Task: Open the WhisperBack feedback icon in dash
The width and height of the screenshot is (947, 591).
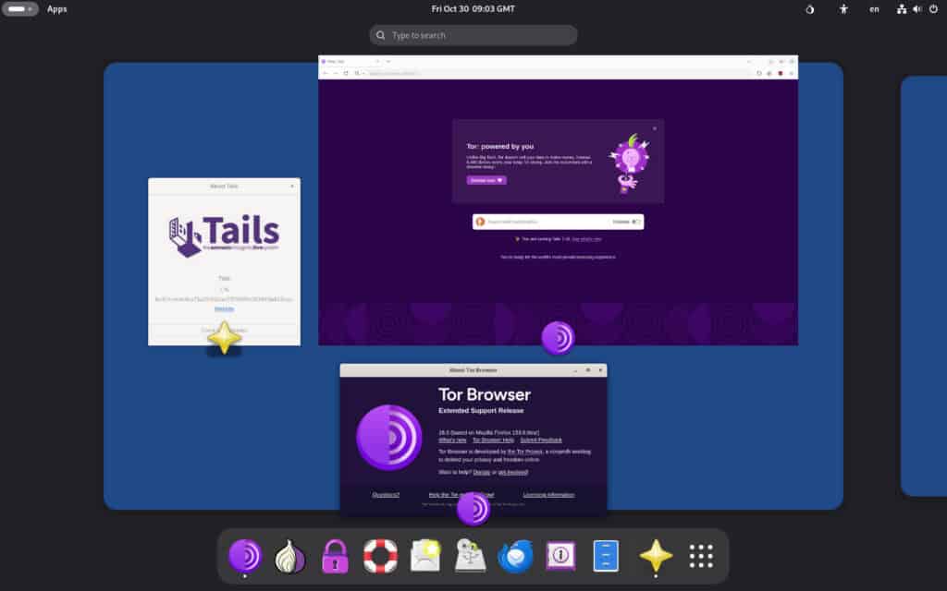Action: [425, 555]
